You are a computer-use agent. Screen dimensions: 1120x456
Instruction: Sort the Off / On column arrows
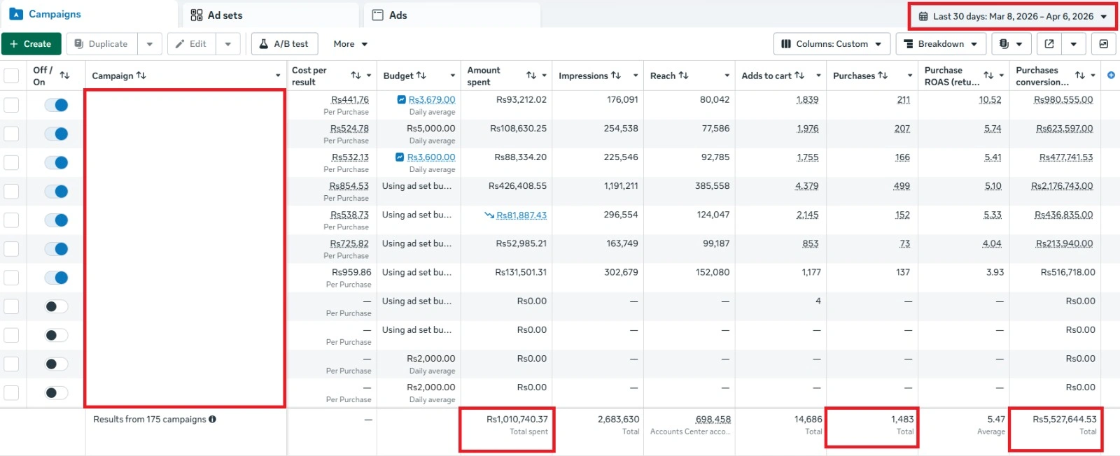coord(64,76)
